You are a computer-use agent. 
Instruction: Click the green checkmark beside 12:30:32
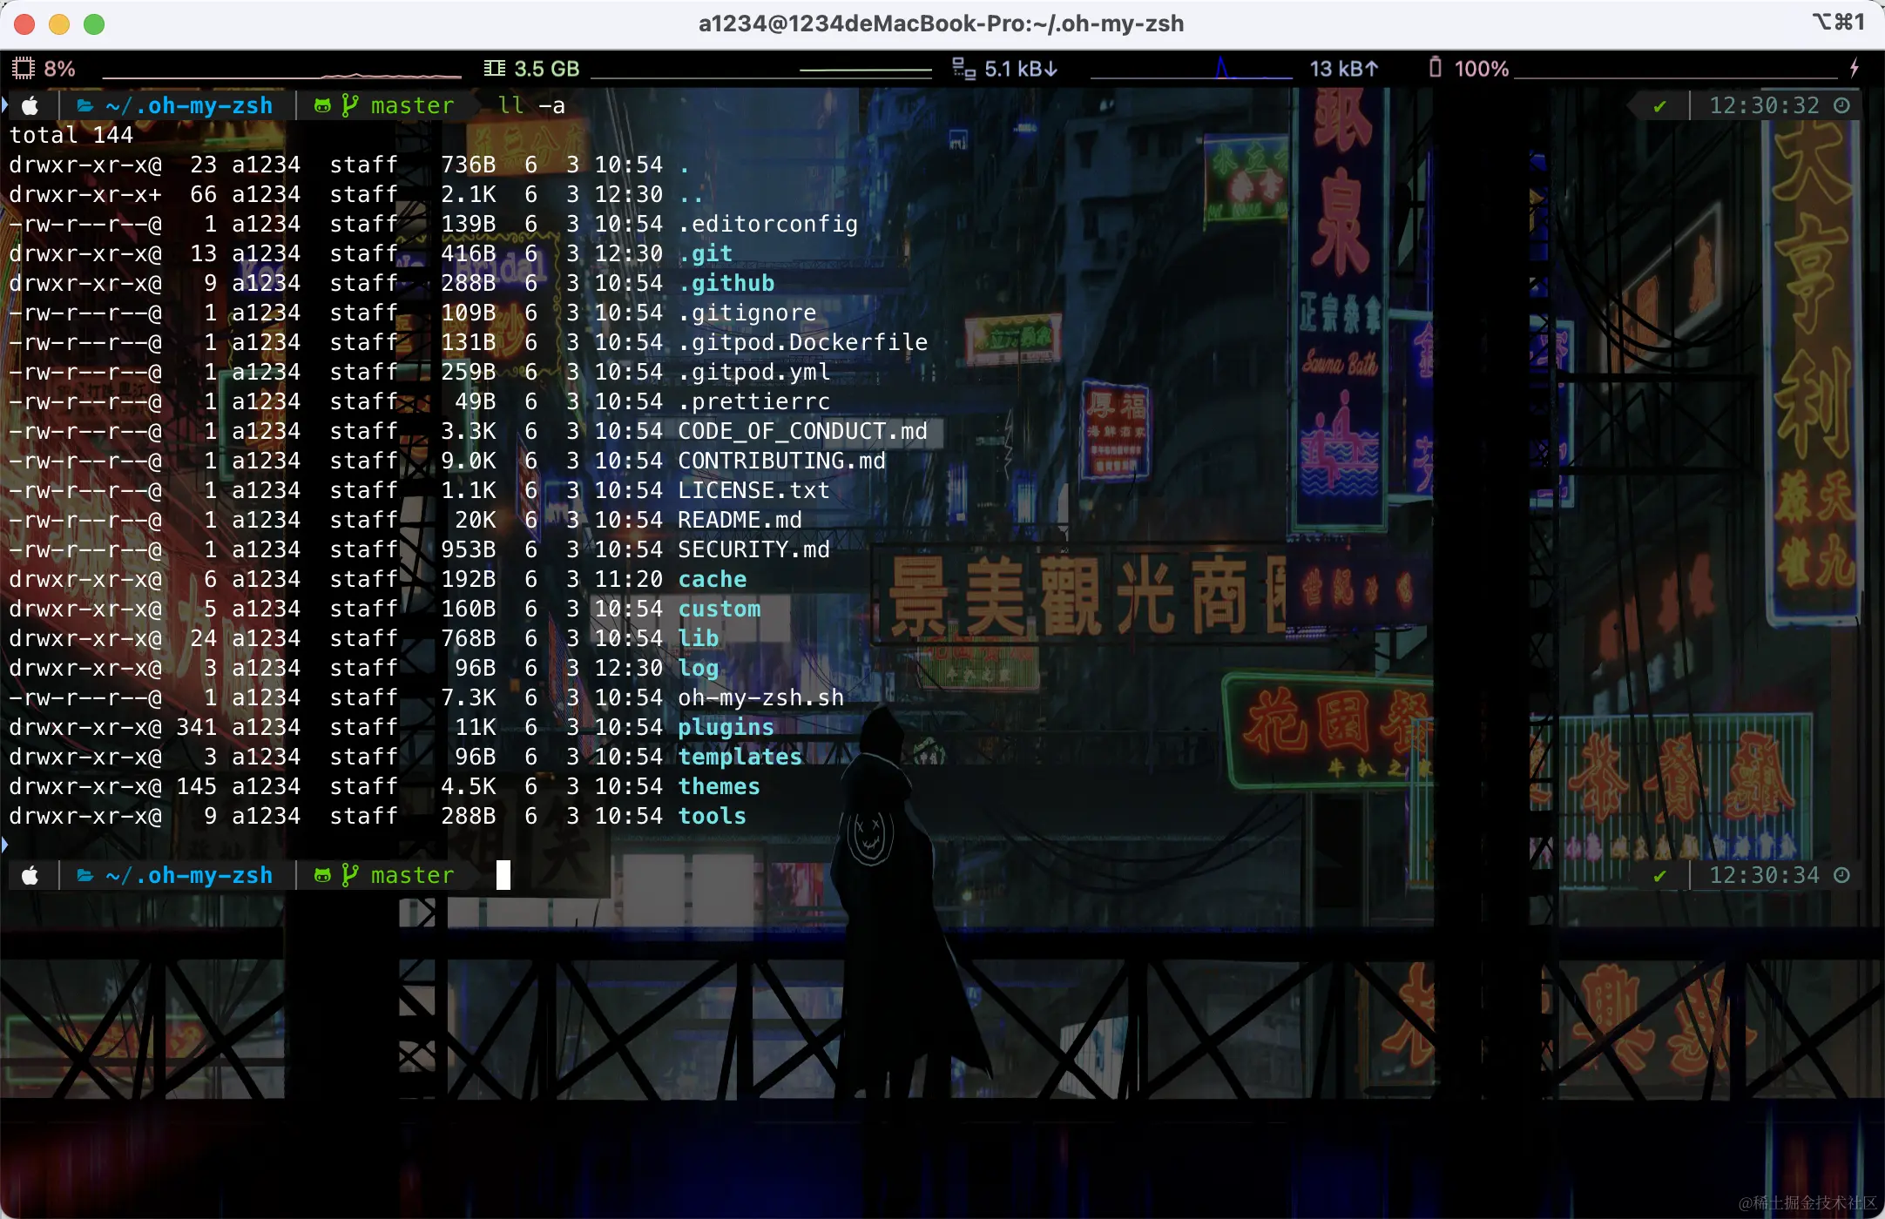(x=1659, y=106)
